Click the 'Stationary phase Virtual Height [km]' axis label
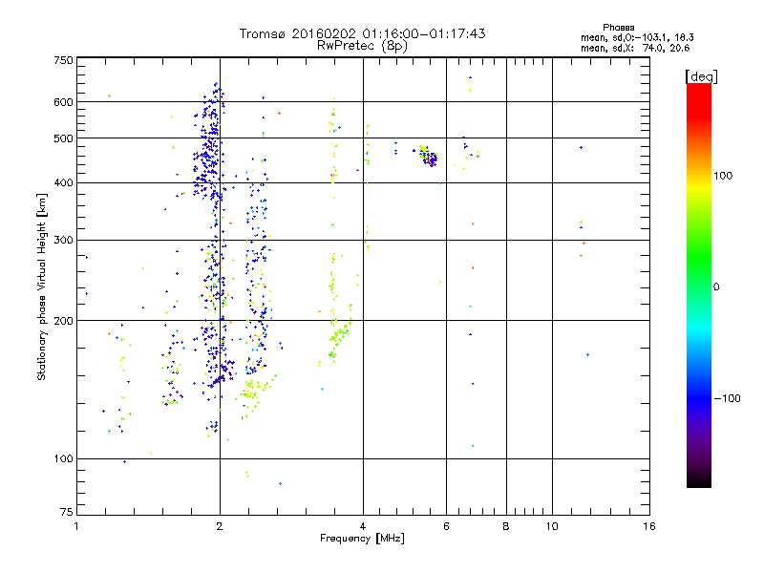The height and width of the screenshot is (573, 764). pyautogui.click(x=42, y=286)
